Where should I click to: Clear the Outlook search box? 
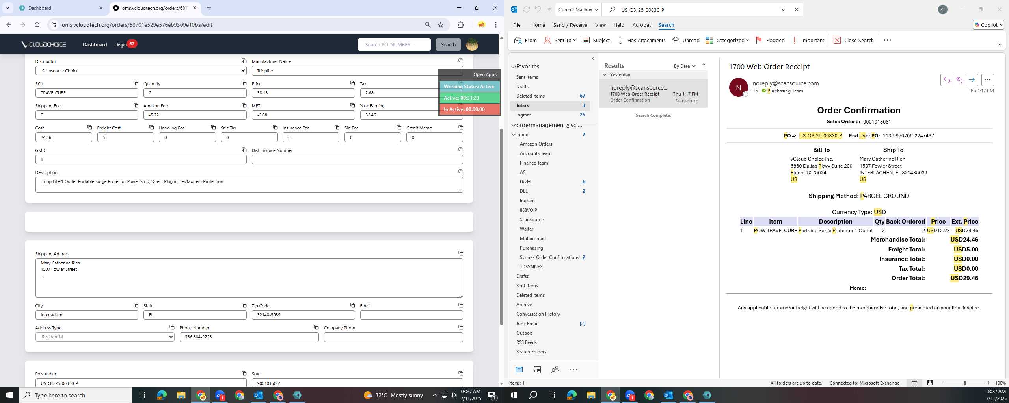point(796,10)
